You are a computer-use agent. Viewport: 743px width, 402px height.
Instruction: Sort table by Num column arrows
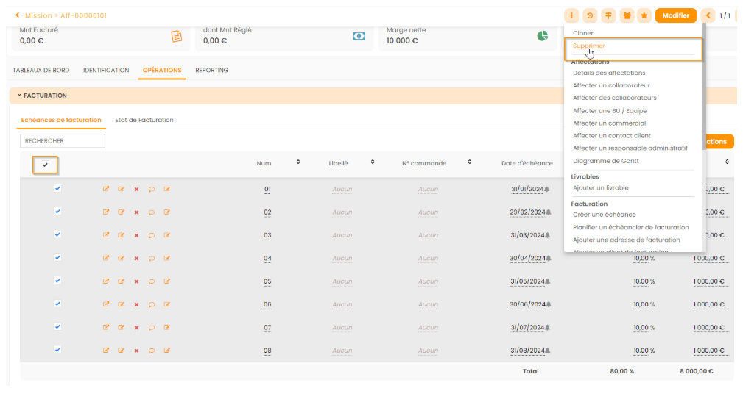(298, 162)
